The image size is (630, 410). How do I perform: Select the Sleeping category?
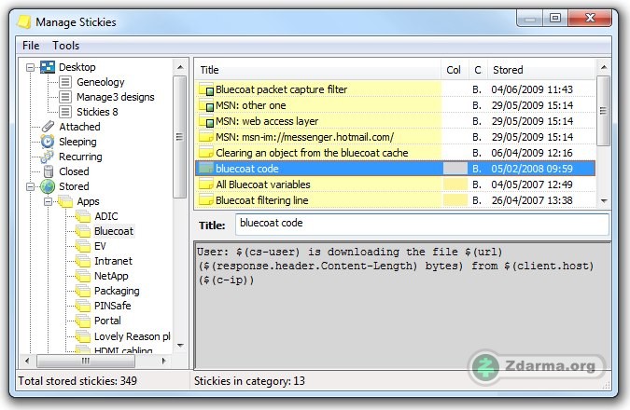click(77, 142)
